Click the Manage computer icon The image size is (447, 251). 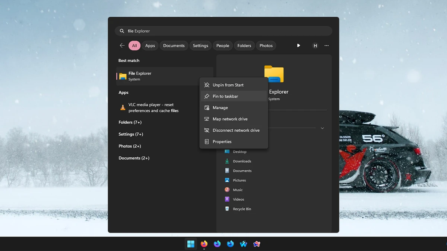[207, 108]
